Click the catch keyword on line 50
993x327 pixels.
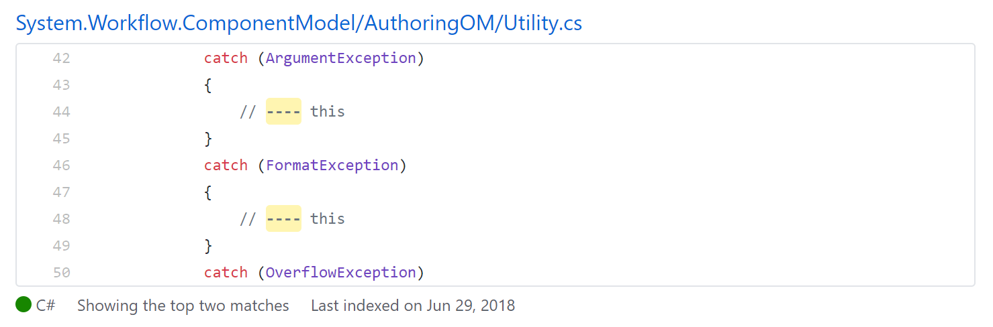226,273
